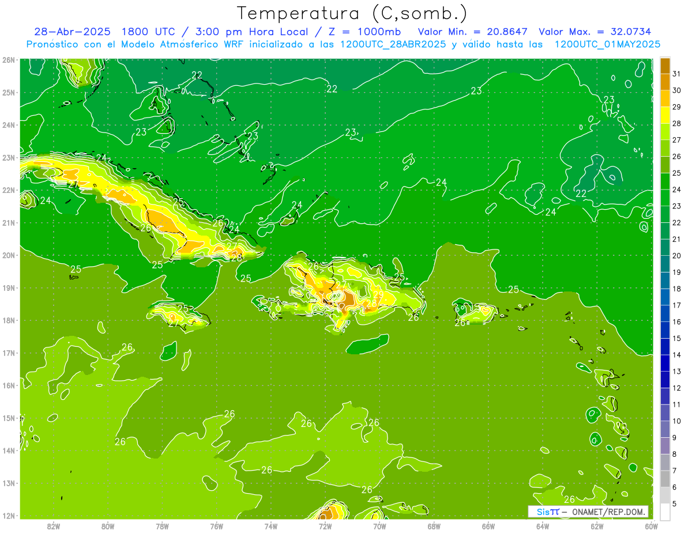Image resolution: width=692 pixels, height=534 pixels.
Task: Pick the orange swatch between legend 30 and 31
Action: 665,82
